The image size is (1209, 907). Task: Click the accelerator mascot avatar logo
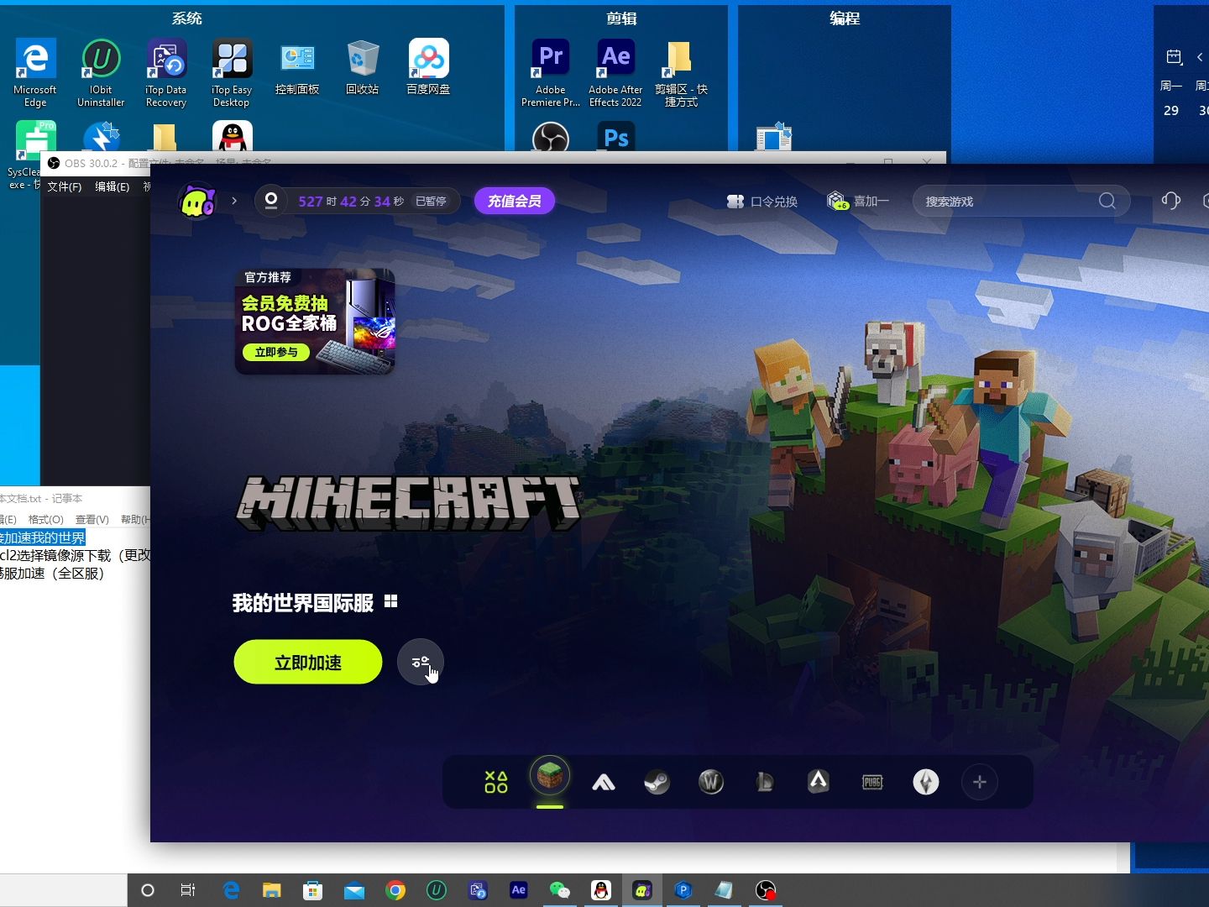click(x=198, y=202)
